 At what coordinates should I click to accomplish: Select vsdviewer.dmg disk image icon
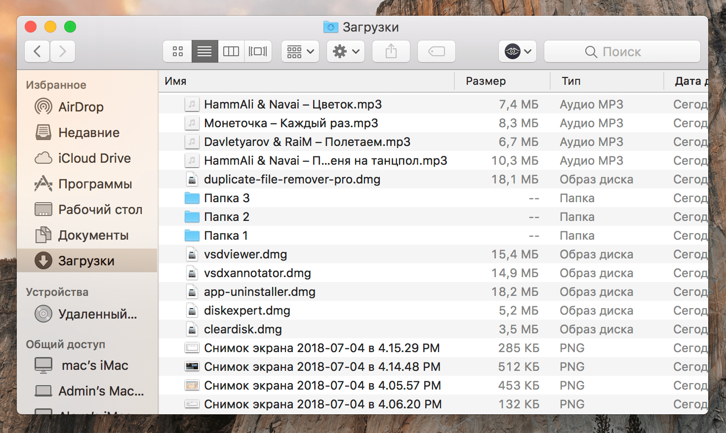pos(192,254)
